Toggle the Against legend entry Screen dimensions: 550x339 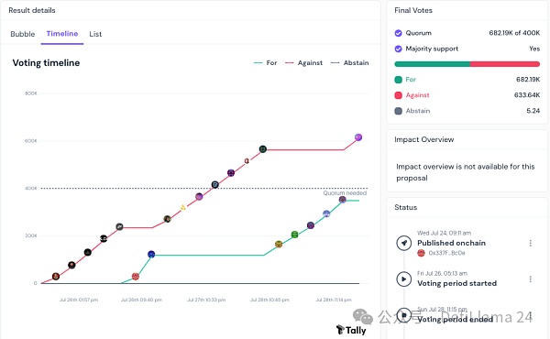point(303,62)
